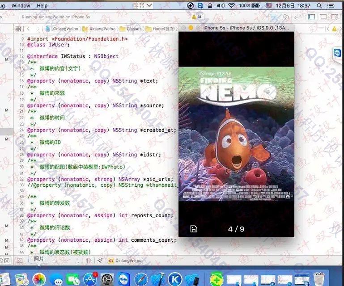Click simulate location arrow in debug bar
This screenshot has height=286, width=344.
[x=100, y=261]
